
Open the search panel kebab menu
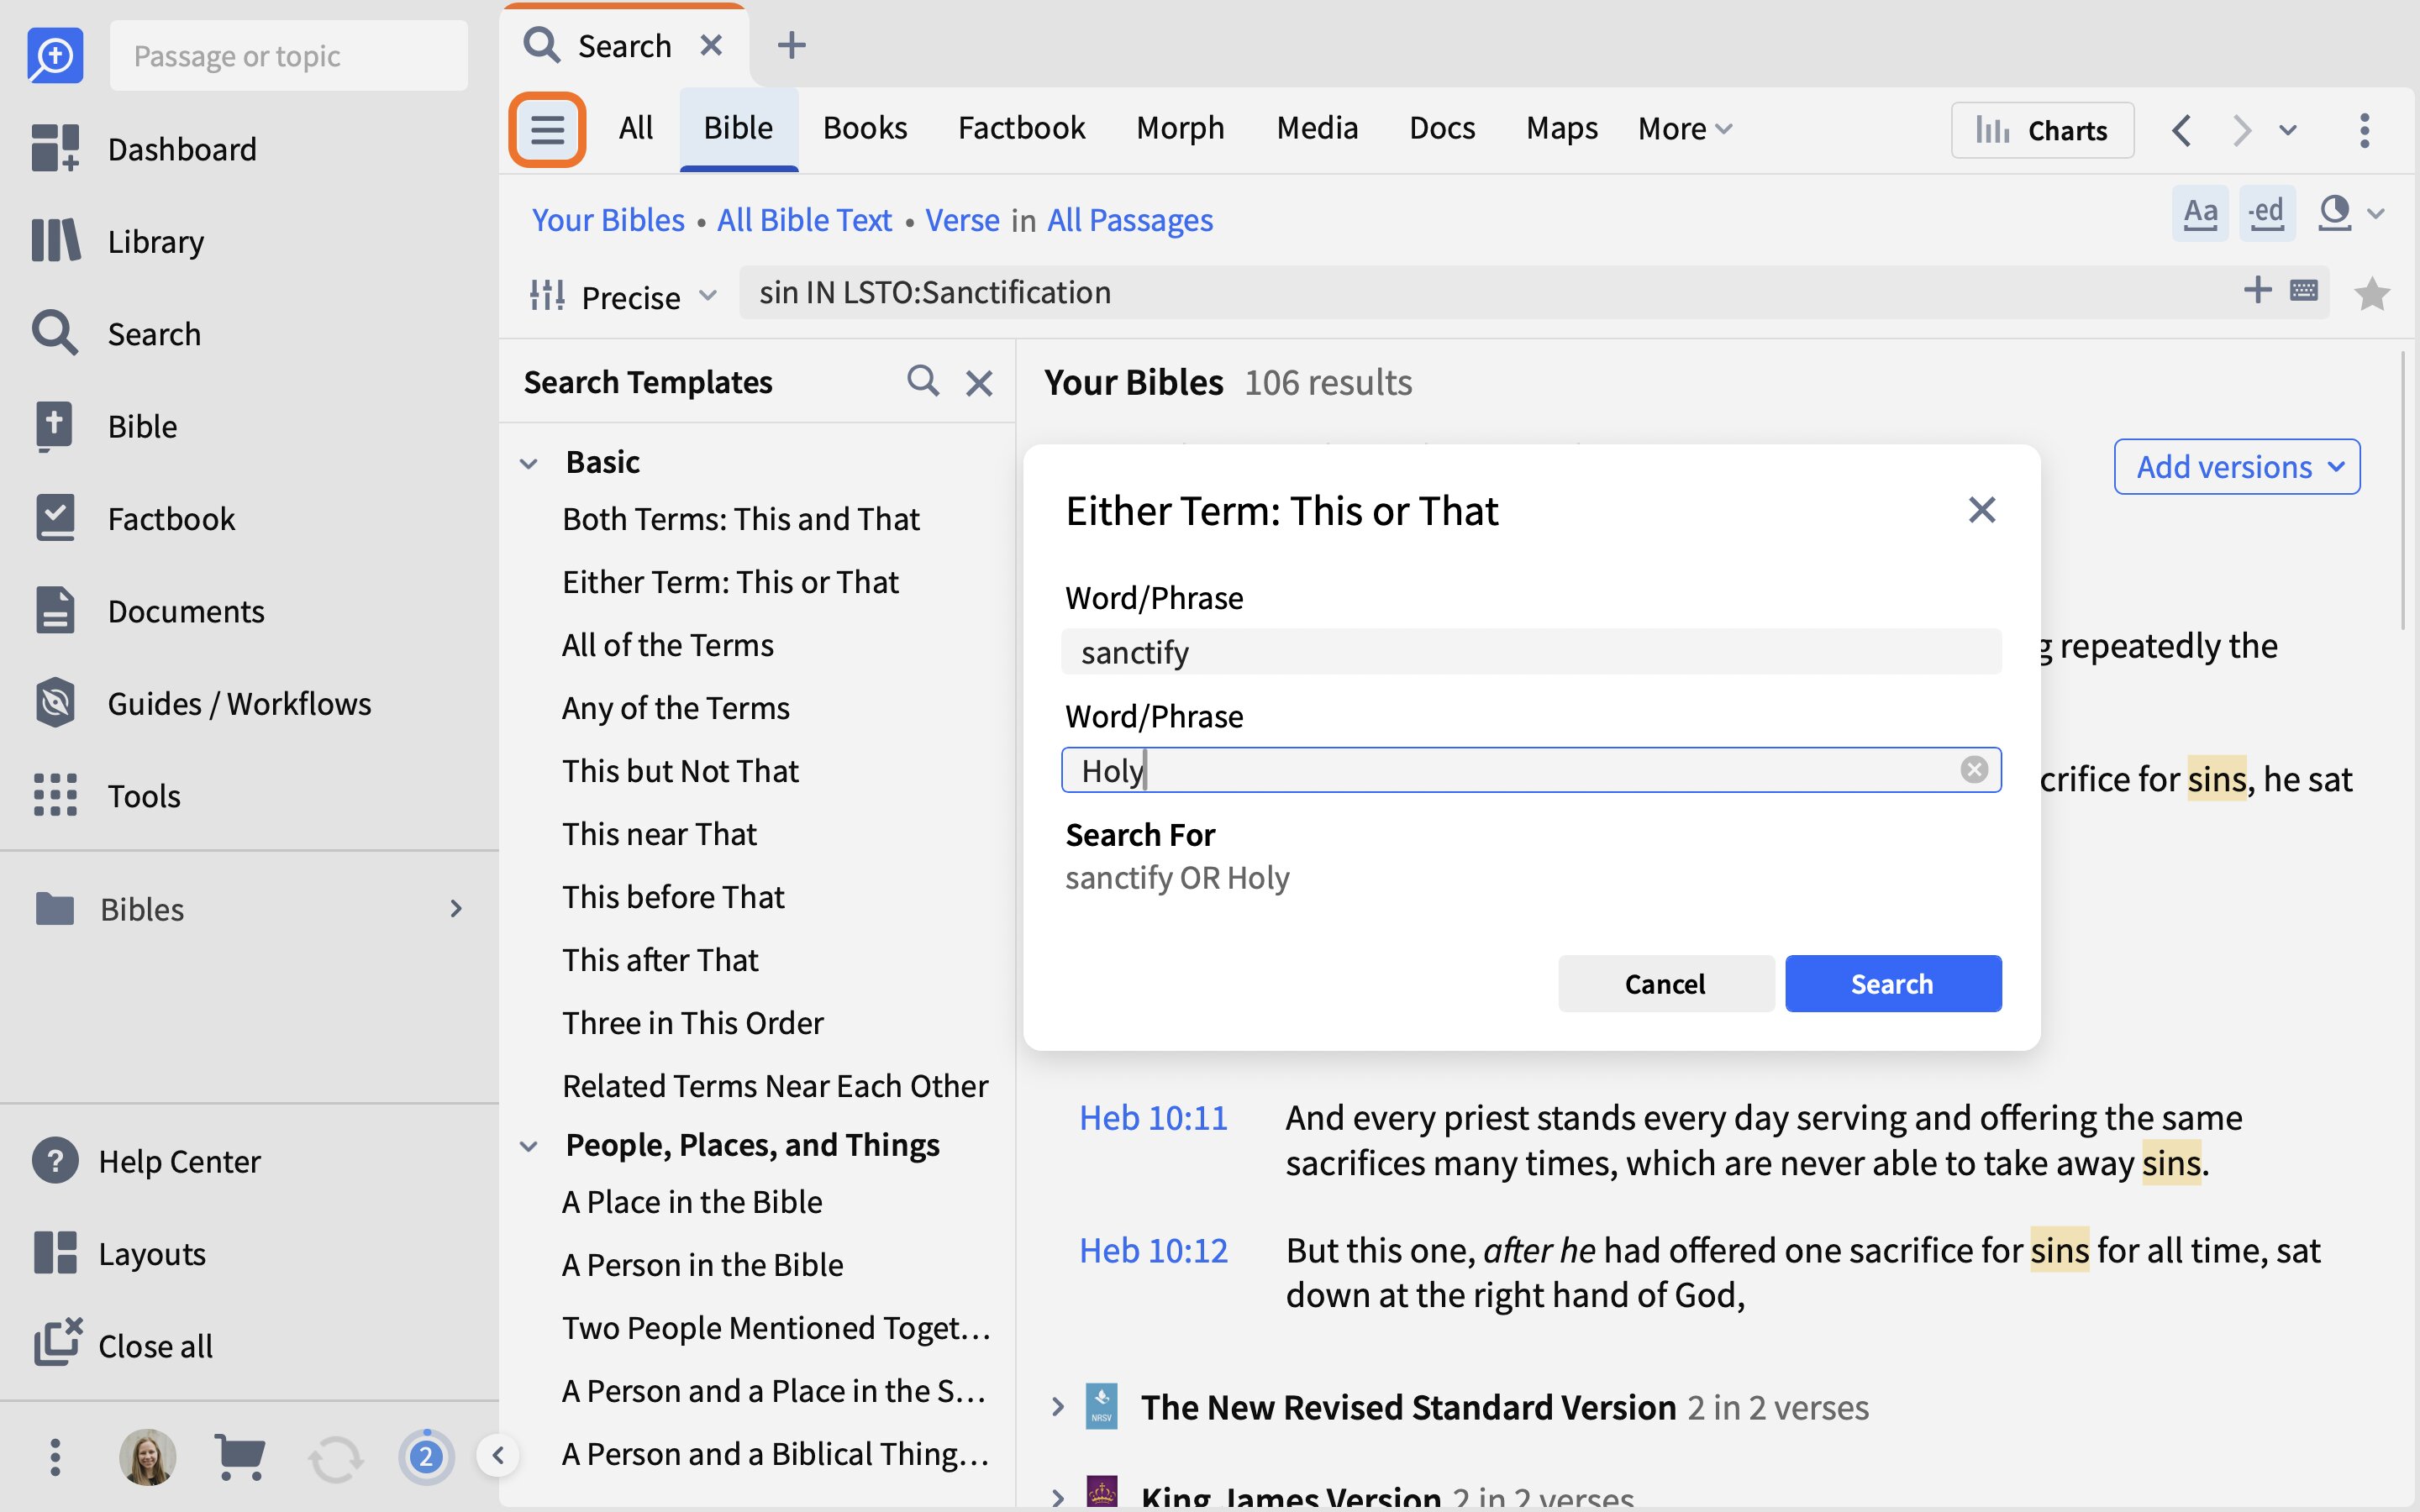(2364, 130)
